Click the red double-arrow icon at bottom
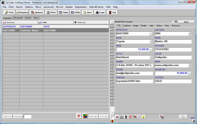The height and width of the screenshot is (124, 197). pos(112,121)
